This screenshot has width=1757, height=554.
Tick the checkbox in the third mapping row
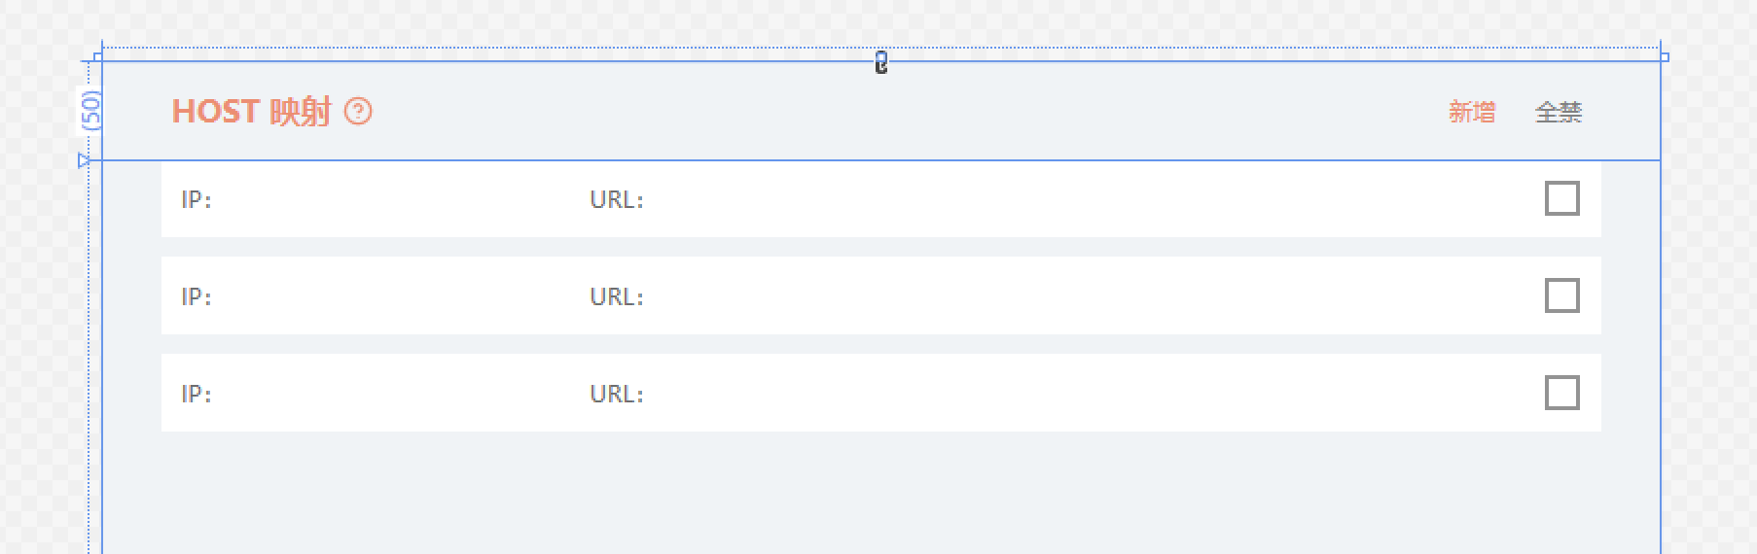point(1562,393)
